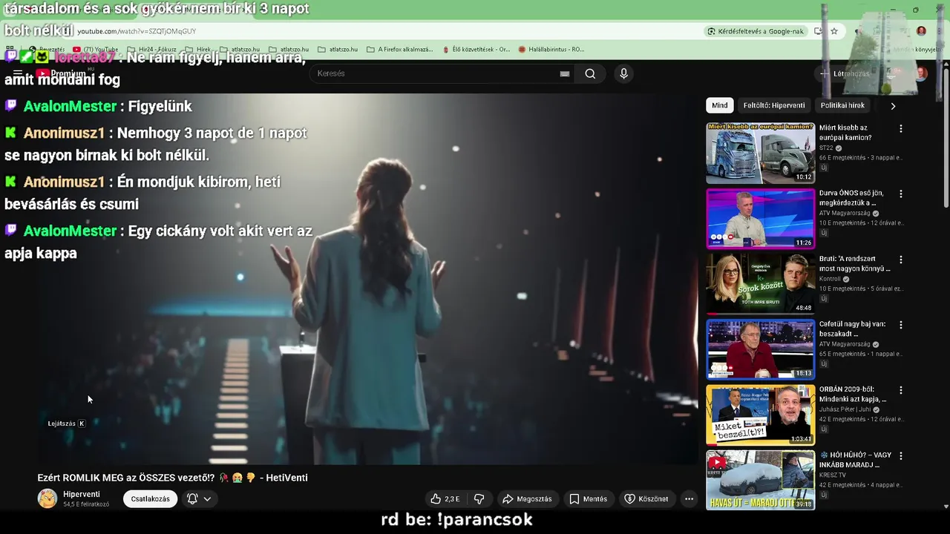Click the title Miért kisebb az európai kamion?
This screenshot has width=950, height=534.
845,133
